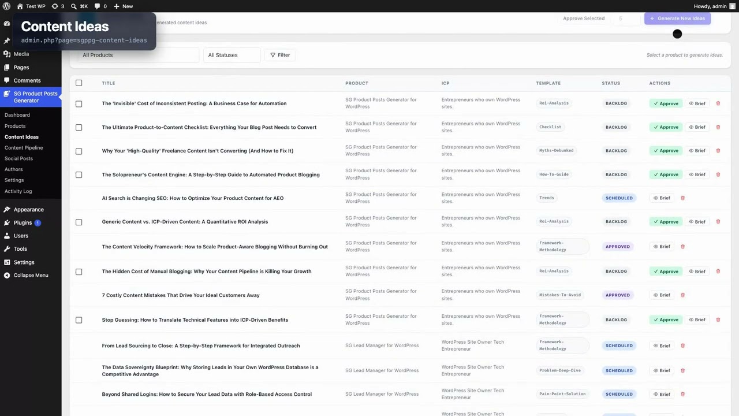Viewport: 739px width, 416px height.
Task: Delete the Stop Guessing idea row
Action: [x=718, y=320]
